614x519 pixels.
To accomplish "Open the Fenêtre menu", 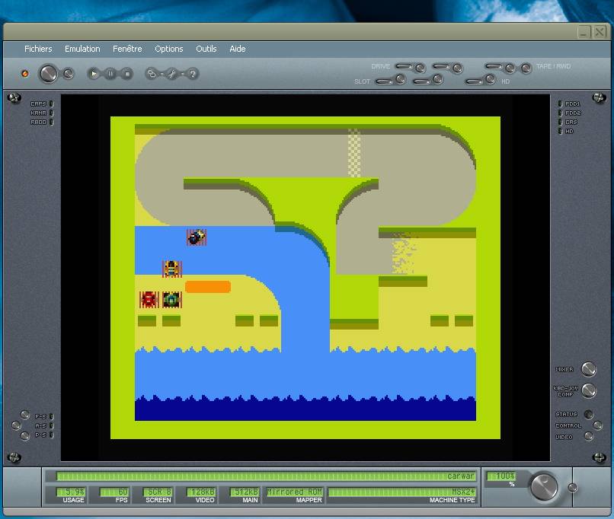I will [x=127, y=49].
